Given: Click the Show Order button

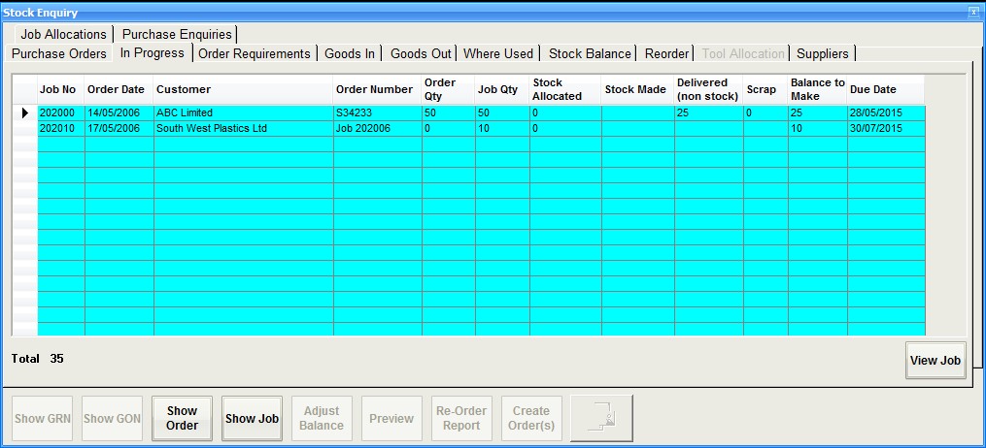Looking at the screenshot, I should coord(182,419).
